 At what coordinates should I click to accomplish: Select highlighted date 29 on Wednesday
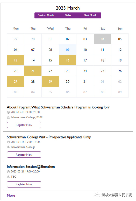[x=50, y=81]
